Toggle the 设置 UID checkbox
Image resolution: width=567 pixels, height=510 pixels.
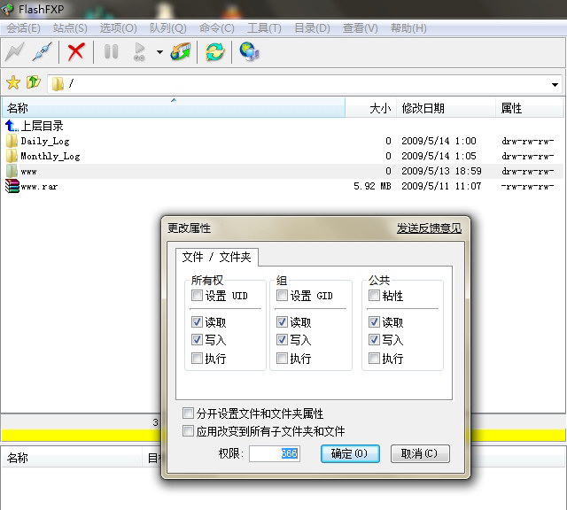pyautogui.click(x=197, y=296)
